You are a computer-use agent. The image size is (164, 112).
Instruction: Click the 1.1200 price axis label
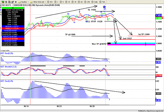pos(159,29)
